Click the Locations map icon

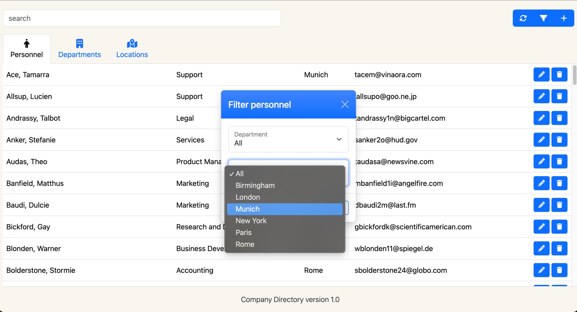(132, 44)
